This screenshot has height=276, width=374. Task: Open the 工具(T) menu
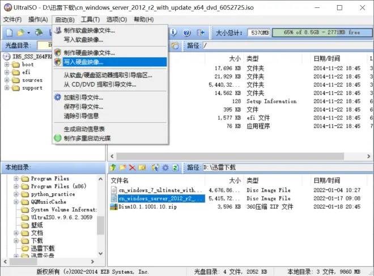[x=90, y=19]
